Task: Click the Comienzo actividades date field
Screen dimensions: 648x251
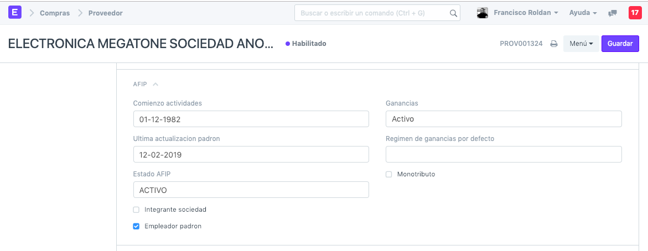Action: [251, 119]
